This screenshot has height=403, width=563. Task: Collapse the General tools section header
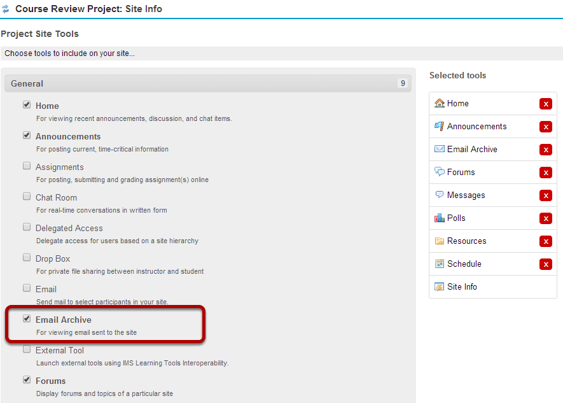coord(208,83)
